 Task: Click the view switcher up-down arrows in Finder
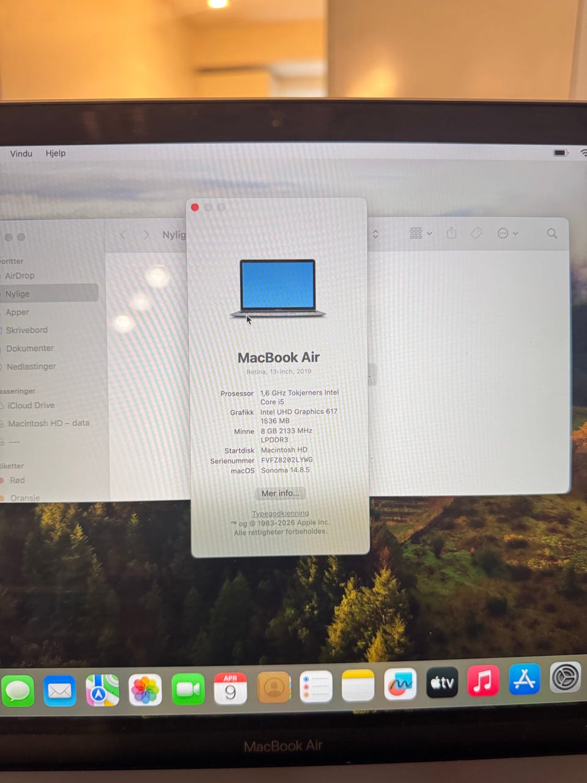375,234
